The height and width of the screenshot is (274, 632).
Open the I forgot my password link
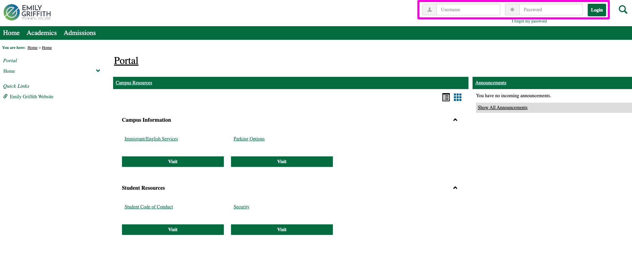pyautogui.click(x=529, y=21)
